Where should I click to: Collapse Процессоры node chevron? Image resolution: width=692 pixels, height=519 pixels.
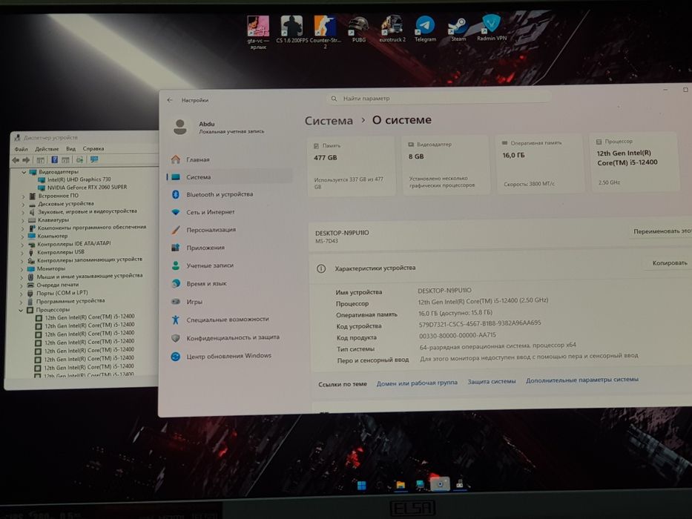21,310
